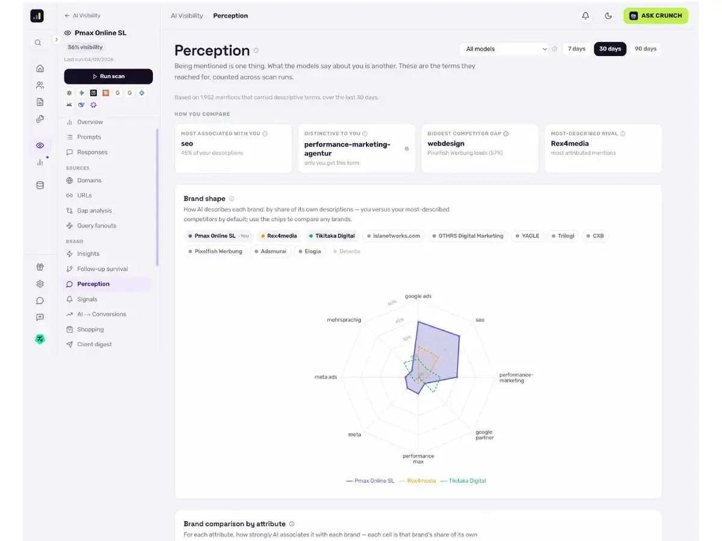
Task: Enable the islanetworks.com brand chip
Action: coord(393,236)
